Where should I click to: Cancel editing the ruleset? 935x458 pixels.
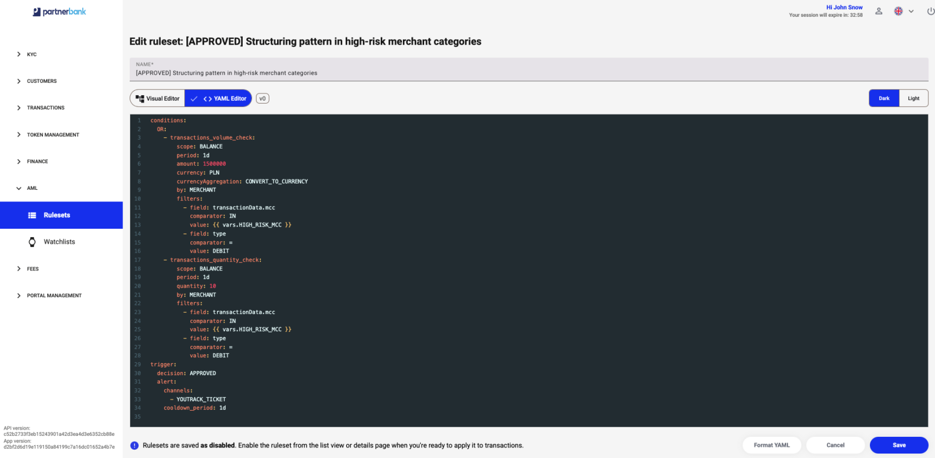(835, 445)
